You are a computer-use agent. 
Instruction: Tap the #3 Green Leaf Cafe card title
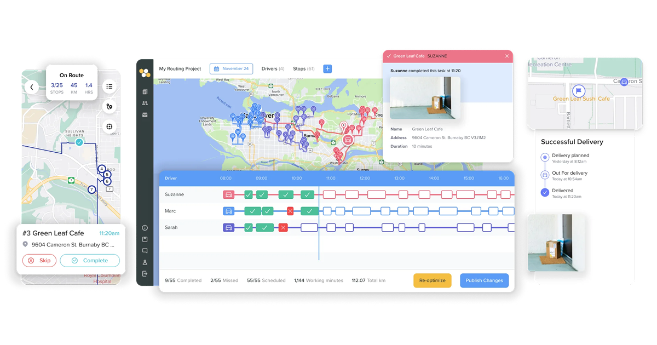coord(53,233)
